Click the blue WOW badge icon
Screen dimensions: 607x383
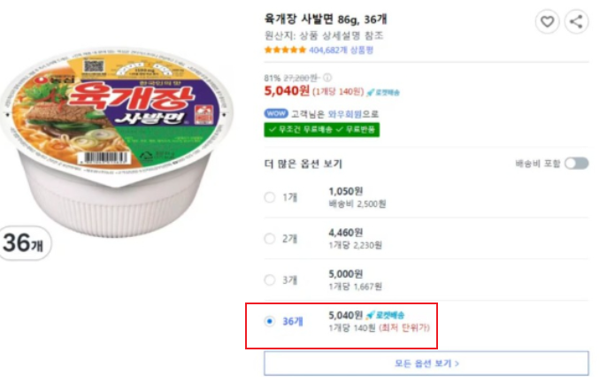pos(275,113)
